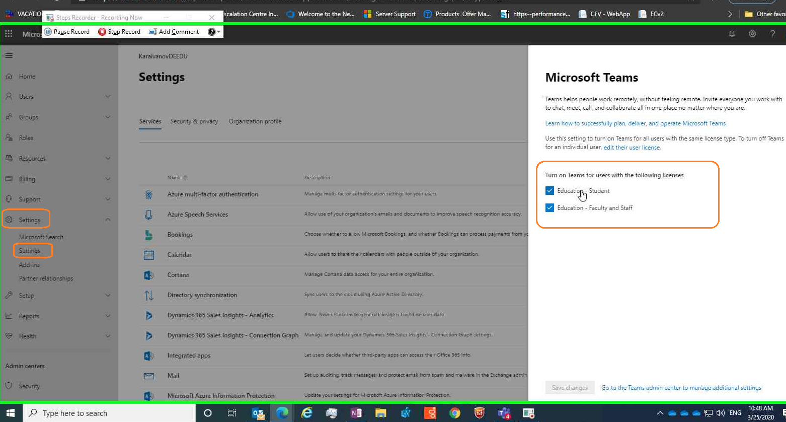Uncheck Education - Faculty and Staff checkbox
The image size is (786, 422).
click(x=549, y=208)
